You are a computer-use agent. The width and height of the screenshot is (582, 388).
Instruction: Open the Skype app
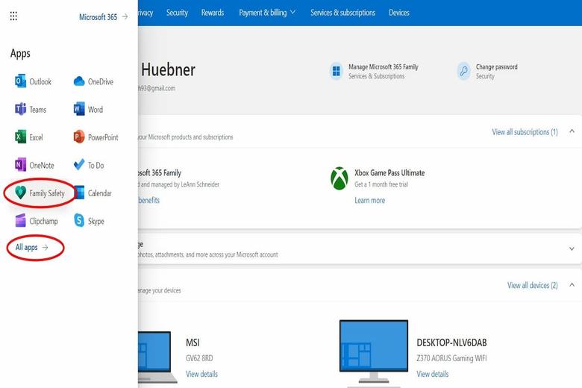coord(79,221)
